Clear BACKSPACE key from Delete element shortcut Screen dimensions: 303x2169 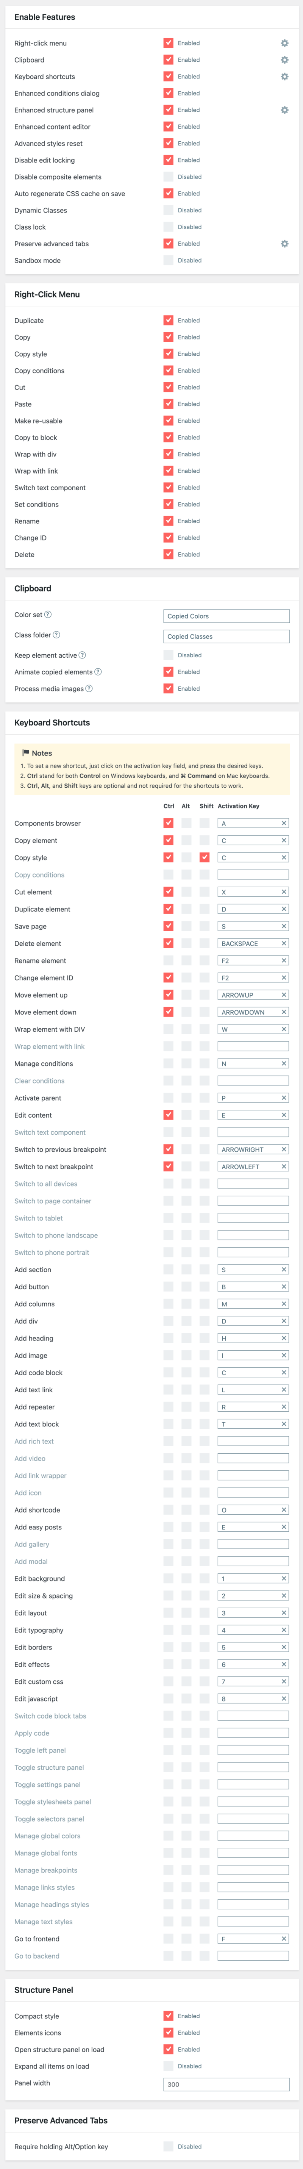pos(284,943)
